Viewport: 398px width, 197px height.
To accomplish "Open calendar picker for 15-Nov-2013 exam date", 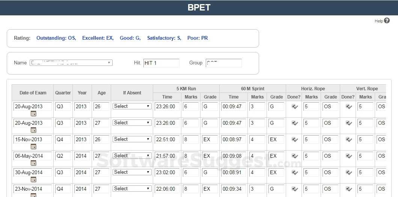I will click(33, 146).
